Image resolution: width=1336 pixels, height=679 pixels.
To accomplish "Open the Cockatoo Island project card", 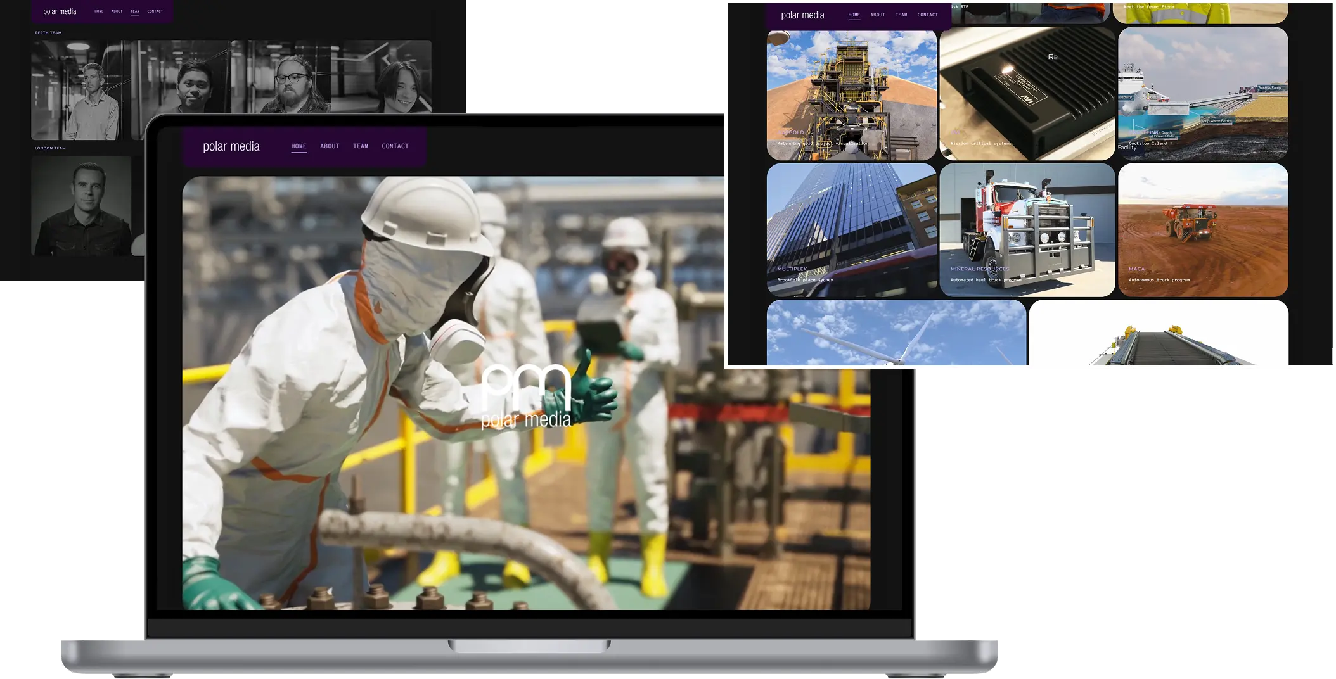I will [1203, 94].
